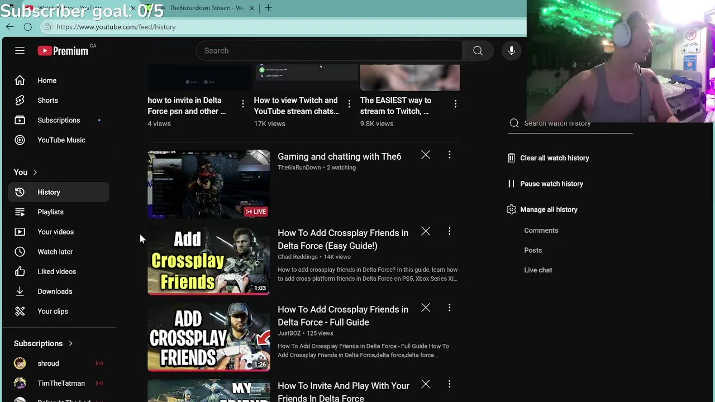Open more options for 'How To Invite And Play'
The width and height of the screenshot is (715, 402).
(x=449, y=384)
